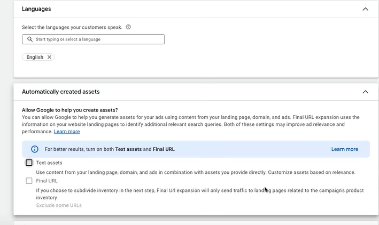Viewport: 379px width, 225px height.
Task: Collapse the Languages section chevron
Action: pyautogui.click(x=365, y=9)
